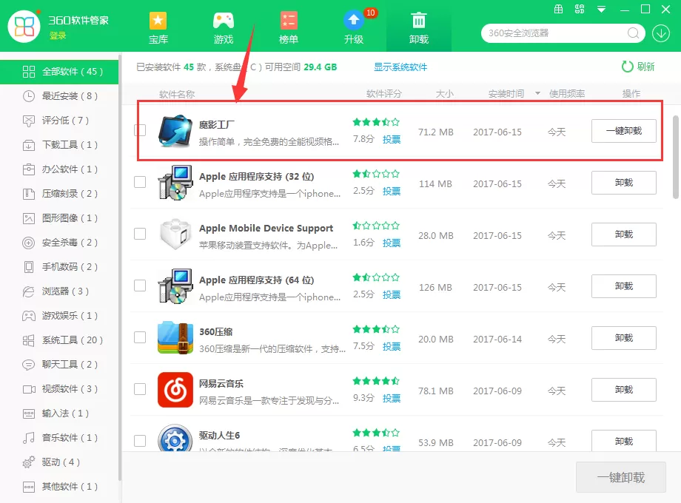The image size is (681, 503).
Task: Open the main menu dropdown triangle
Action: coord(601,9)
